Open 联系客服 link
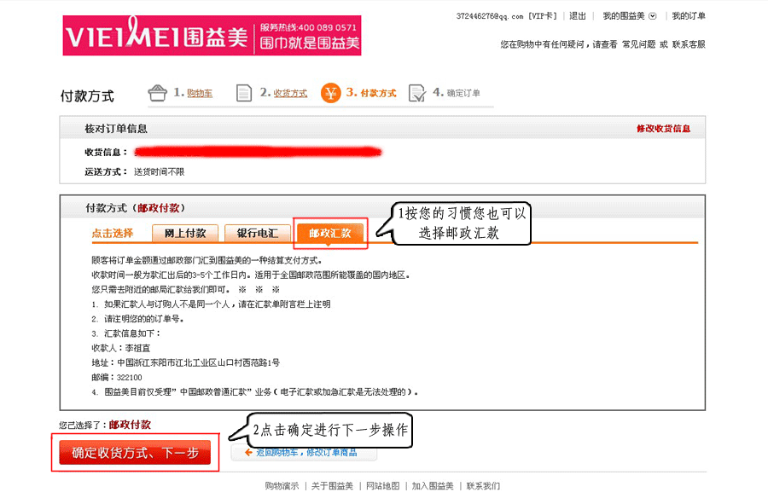 (x=689, y=44)
